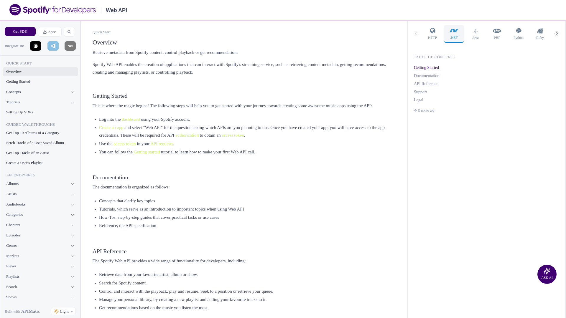Open Get Top Tracks of an Artist
The height and width of the screenshot is (318, 566).
pyautogui.click(x=40, y=153)
